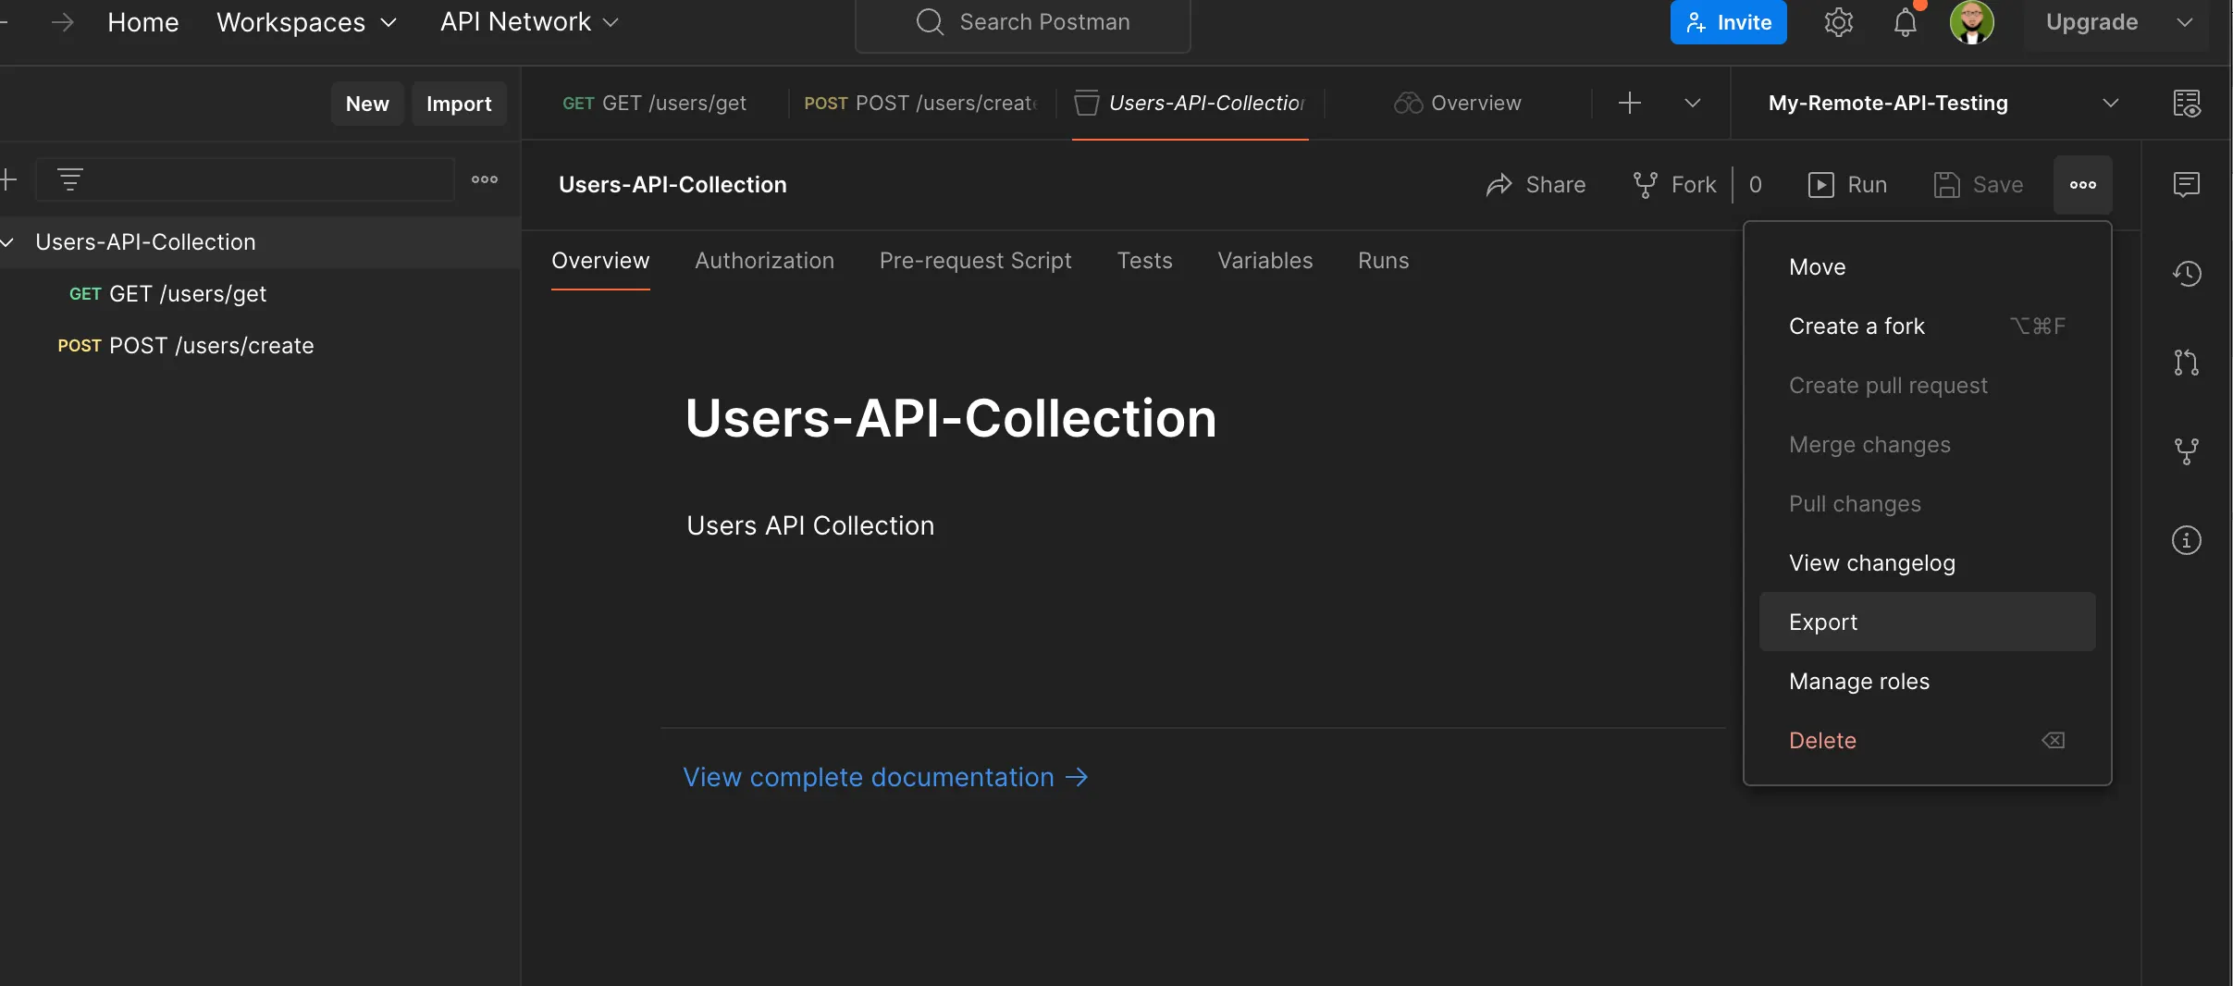This screenshot has height=986, width=2233.
Task: Select GET /users/get in sidebar tree
Action: point(260,294)
